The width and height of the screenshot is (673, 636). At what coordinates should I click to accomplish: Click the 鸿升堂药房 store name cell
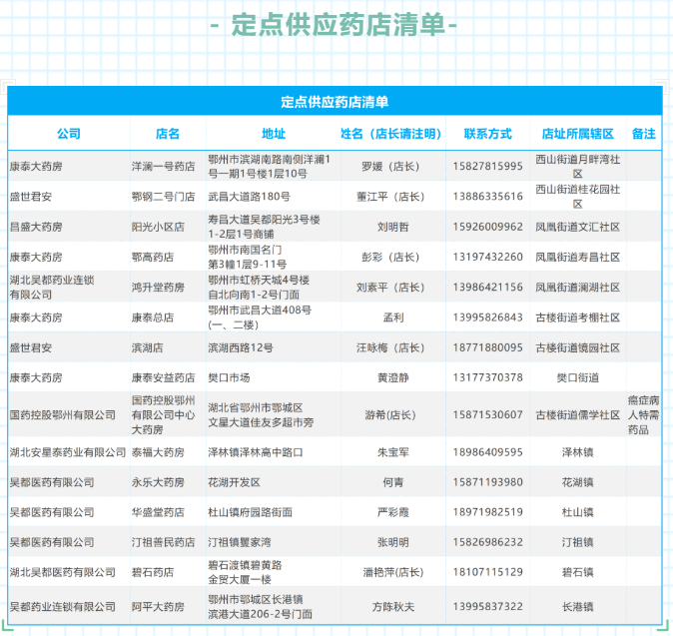(x=158, y=288)
